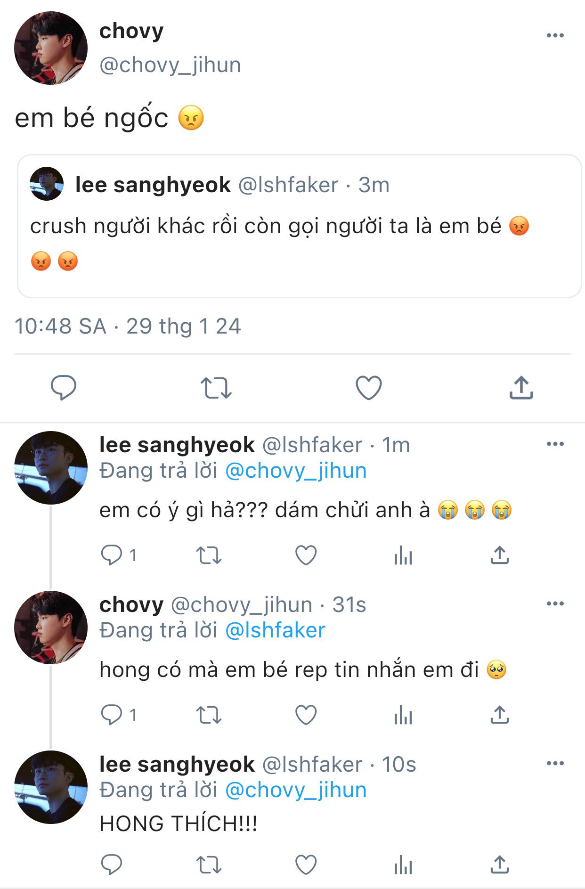Viewport: 585px width, 889px height.
Task: Open the more options menu on the 1m reply
Action: pyautogui.click(x=555, y=444)
